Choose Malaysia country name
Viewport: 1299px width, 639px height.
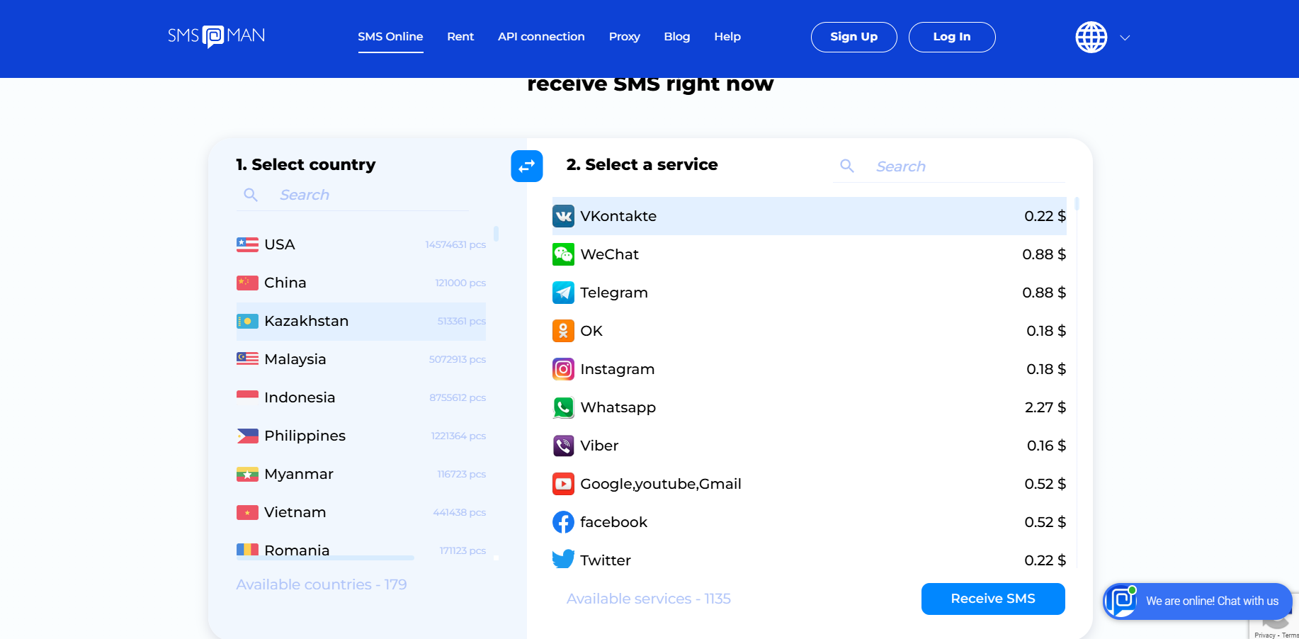(295, 359)
